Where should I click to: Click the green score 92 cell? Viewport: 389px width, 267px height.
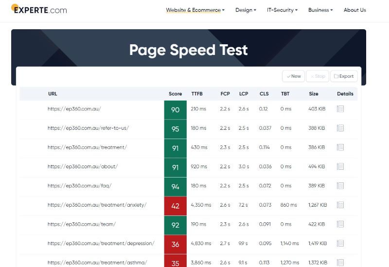[175, 225]
